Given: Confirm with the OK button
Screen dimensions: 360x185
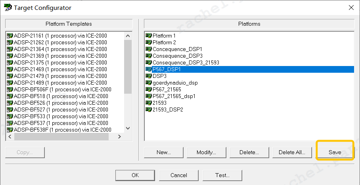Looking at the screenshot, I should pos(135,175).
